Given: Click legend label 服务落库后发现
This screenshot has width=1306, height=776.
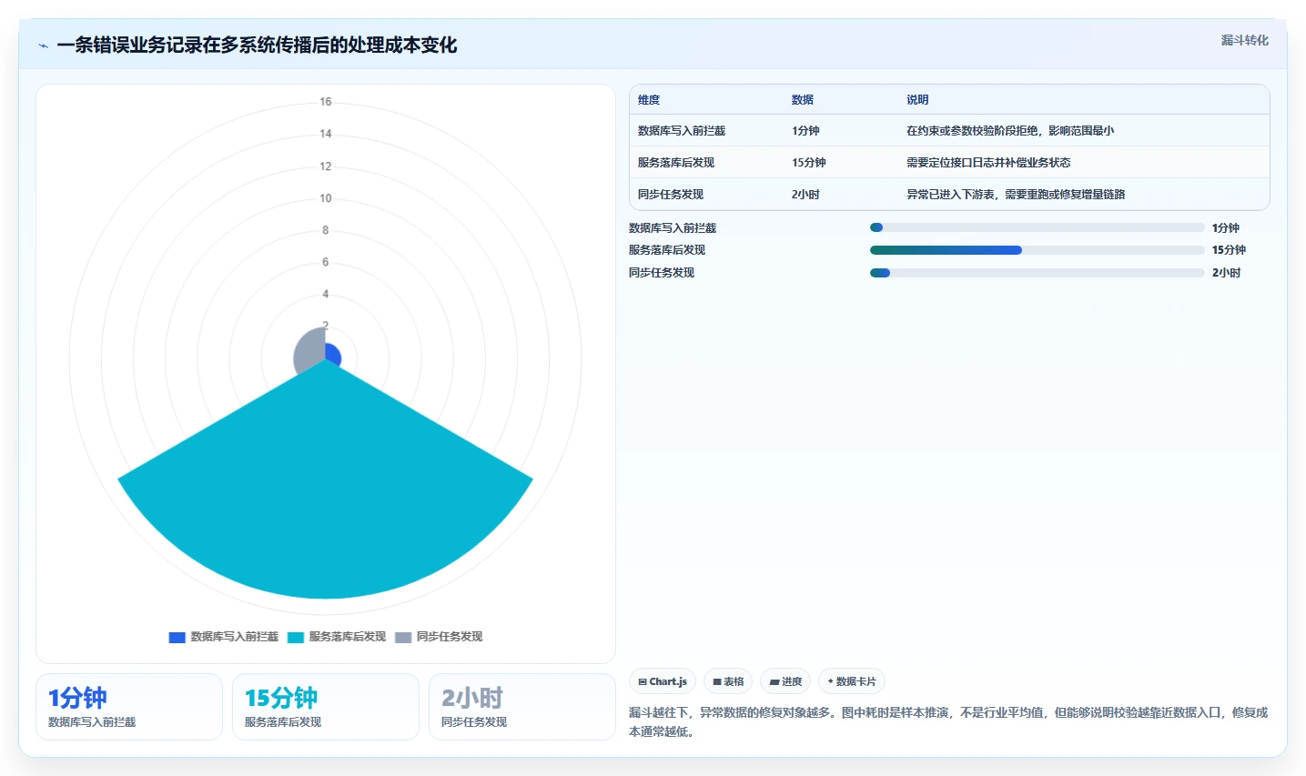Looking at the screenshot, I should click(348, 637).
